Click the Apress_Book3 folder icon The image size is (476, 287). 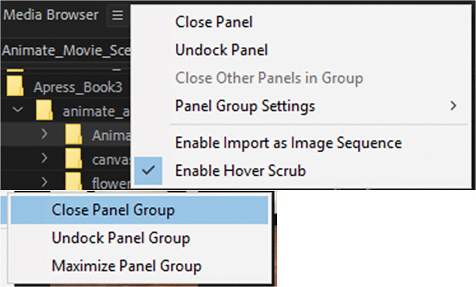click(15, 87)
